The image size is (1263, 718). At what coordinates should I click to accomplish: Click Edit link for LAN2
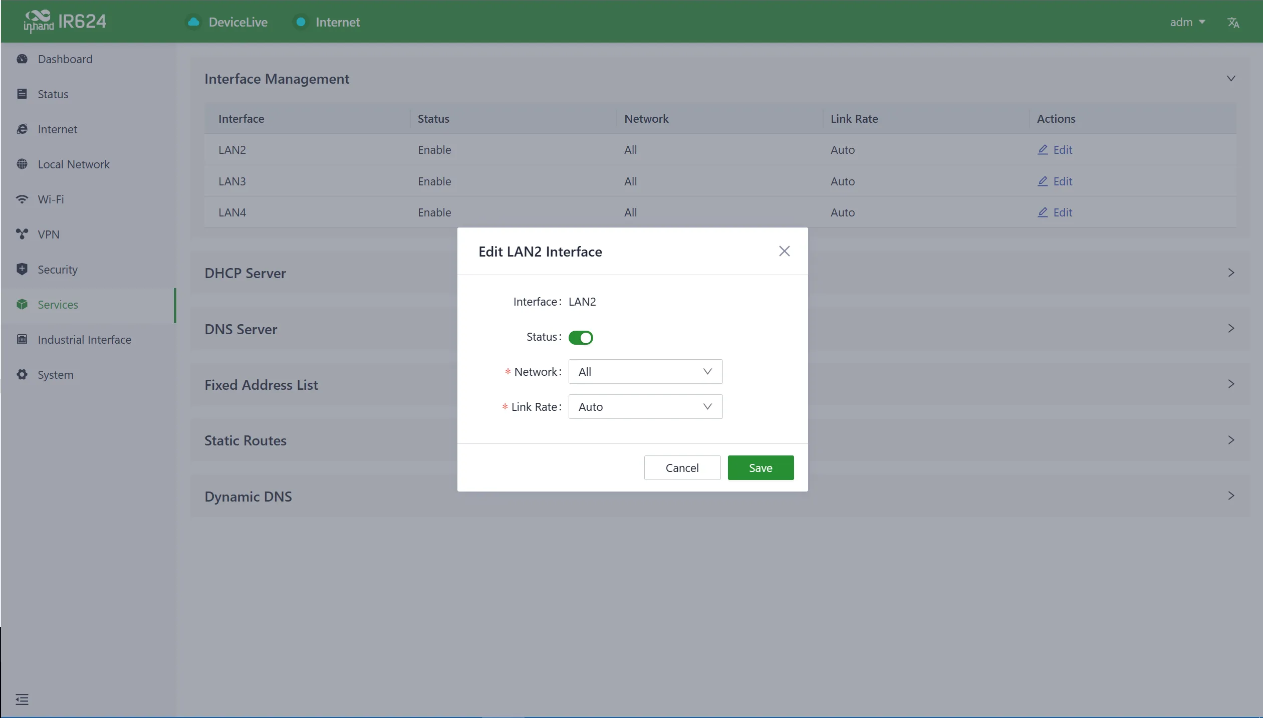(1055, 150)
